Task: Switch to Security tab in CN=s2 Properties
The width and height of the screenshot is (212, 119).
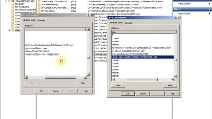Action: (x=128, y=23)
